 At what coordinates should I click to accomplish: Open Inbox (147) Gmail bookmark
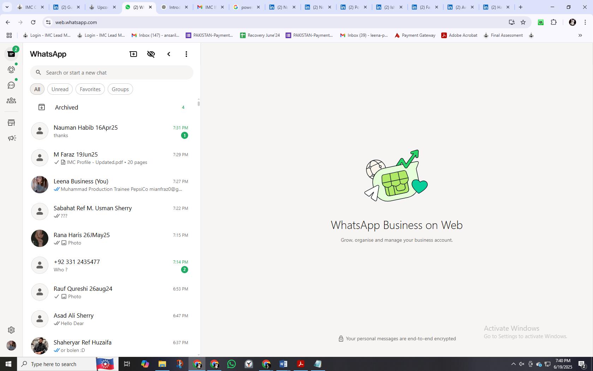pyautogui.click(x=155, y=35)
